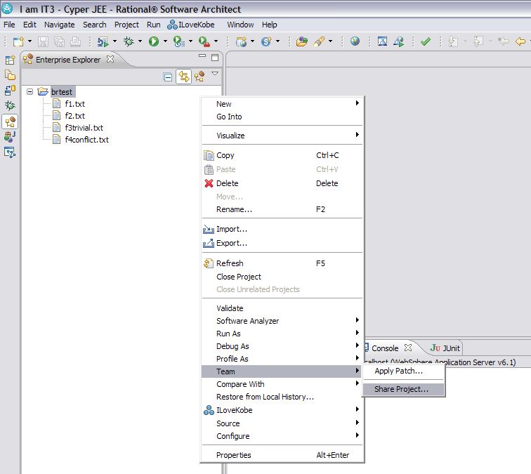Click the green Run play icon
This screenshot has width=531, height=474.
point(153,41)
